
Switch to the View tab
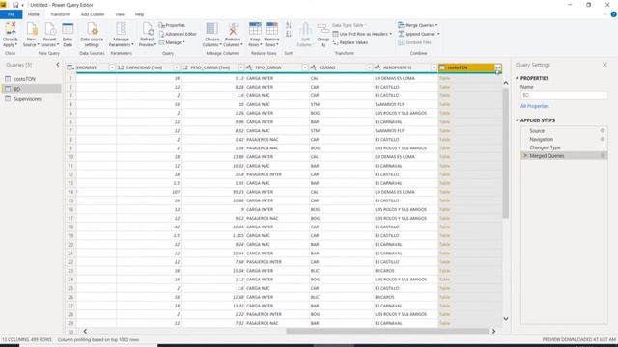click(120, 14)
